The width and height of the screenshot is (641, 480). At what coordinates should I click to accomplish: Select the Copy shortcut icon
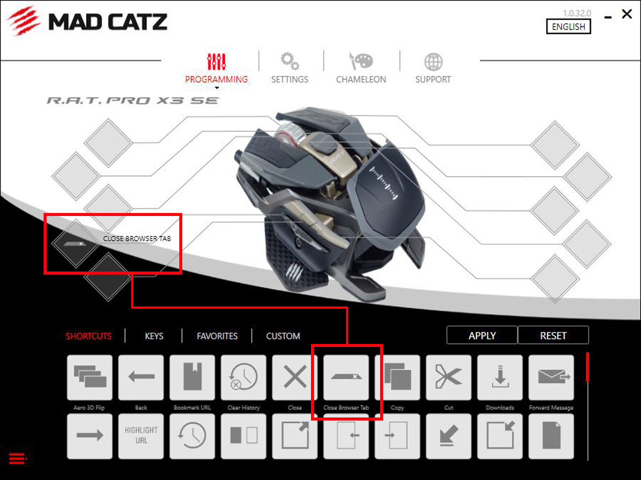point(397,377)
